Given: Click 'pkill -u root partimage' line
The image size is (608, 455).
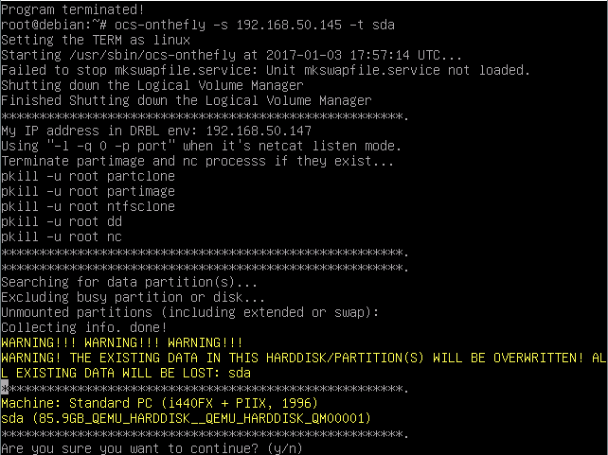Looking at the screenshot, I should tap(88, 191).
